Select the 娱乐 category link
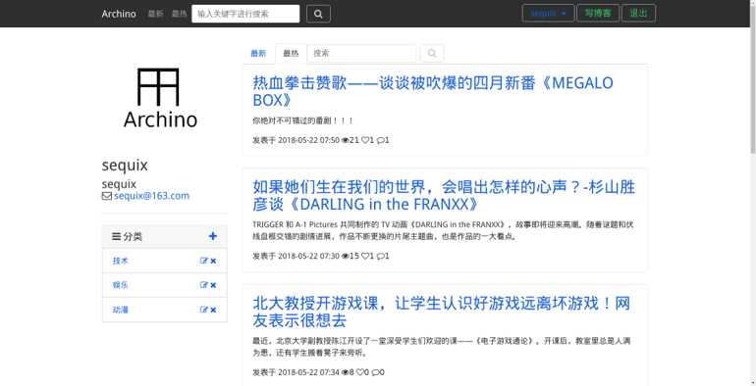Viewport: 756px width, 386px height. click(x=121, y=285)
